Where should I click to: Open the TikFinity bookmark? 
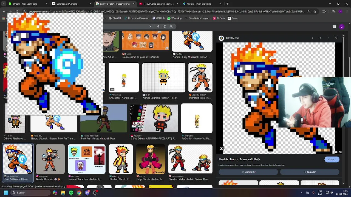point(219,18)
